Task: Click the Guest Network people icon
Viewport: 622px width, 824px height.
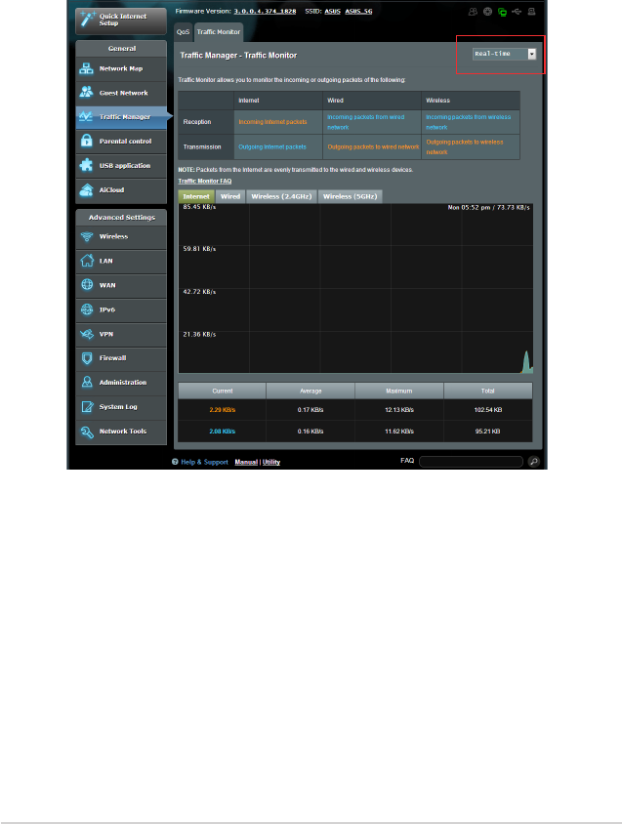Action: (86, 93)
